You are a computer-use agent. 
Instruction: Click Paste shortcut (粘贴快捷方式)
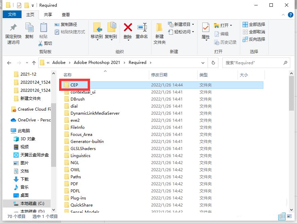[70, 32]
